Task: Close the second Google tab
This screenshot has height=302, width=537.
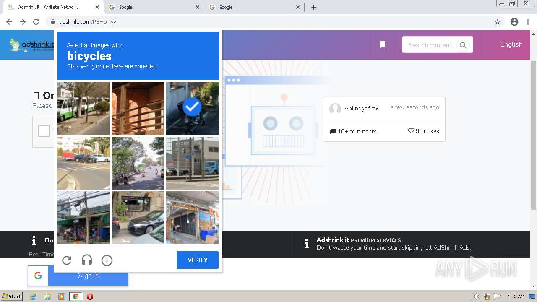Action: (298, 7)
